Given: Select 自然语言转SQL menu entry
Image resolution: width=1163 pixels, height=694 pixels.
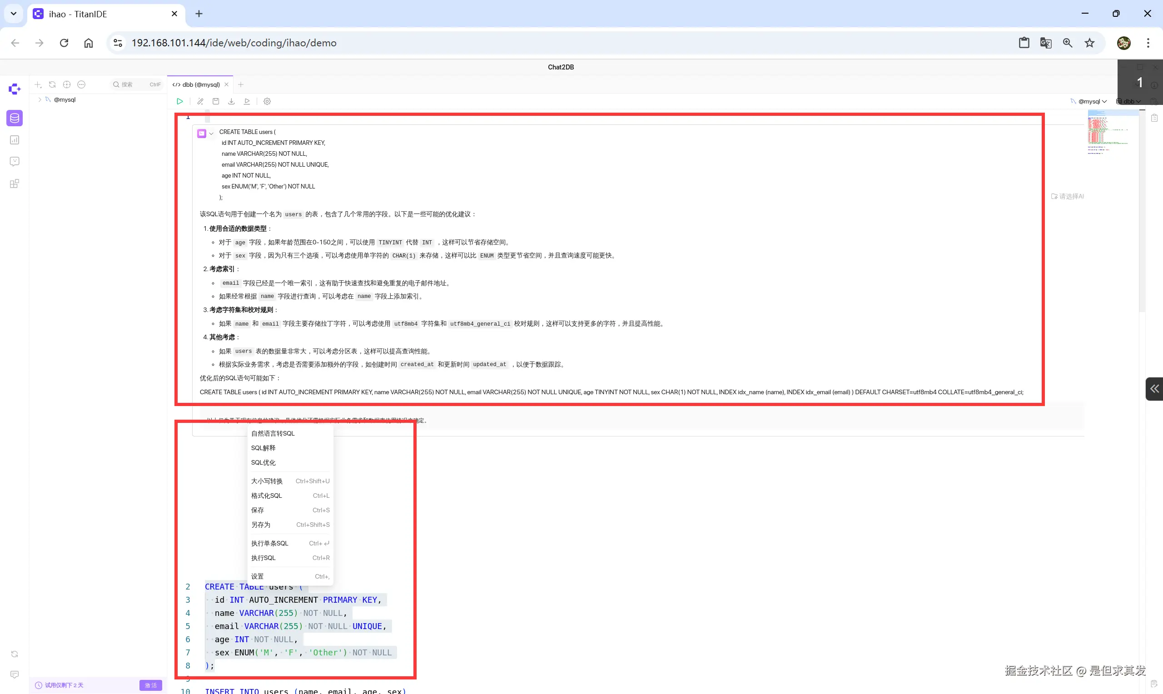Looking at the screenshot, I should click(x=273, y=433).
